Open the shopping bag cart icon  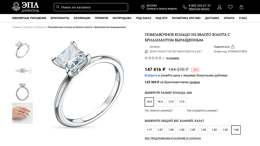coord(241,7)
